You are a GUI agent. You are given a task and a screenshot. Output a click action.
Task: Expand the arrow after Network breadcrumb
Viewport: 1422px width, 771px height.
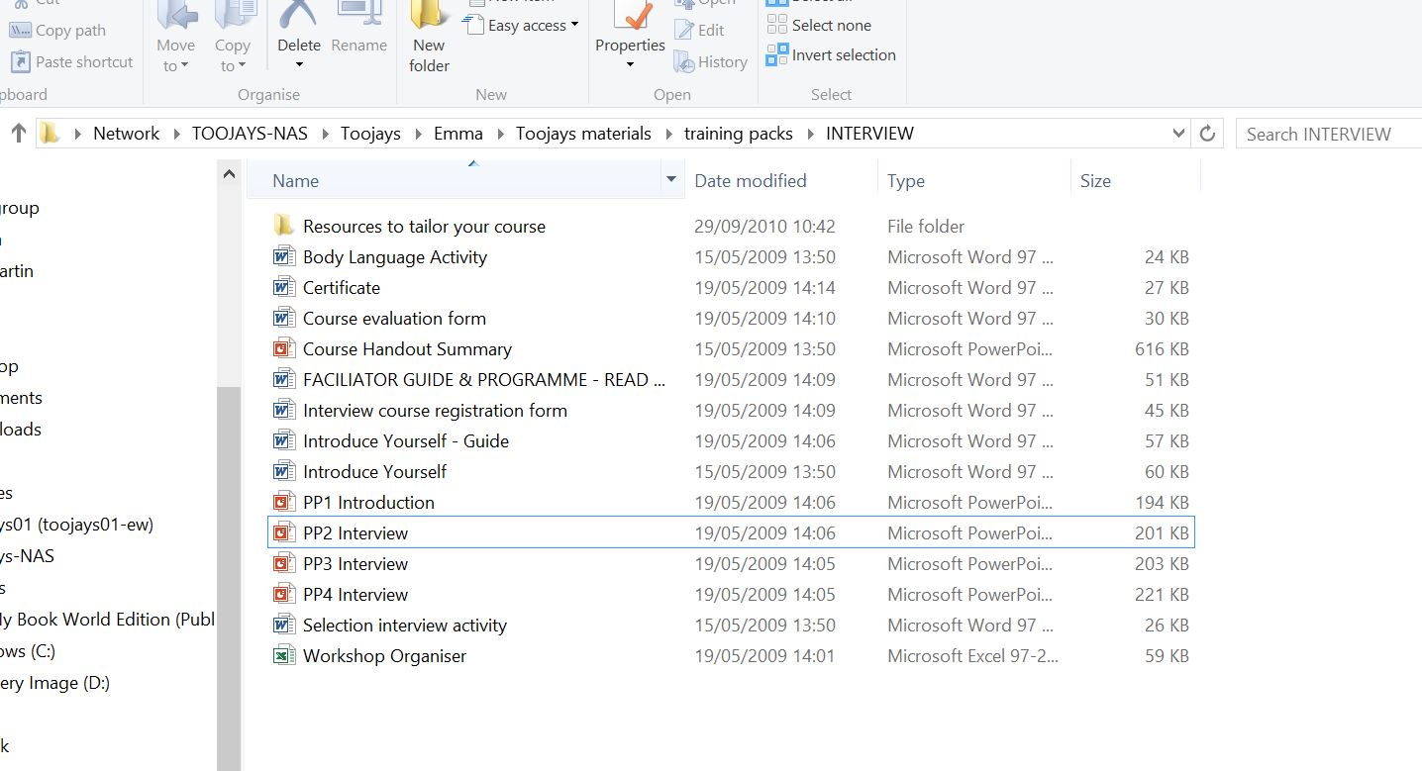(176, 134)
